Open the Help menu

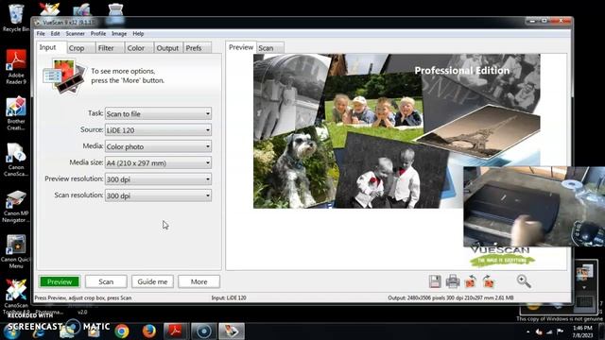point(138,34)
